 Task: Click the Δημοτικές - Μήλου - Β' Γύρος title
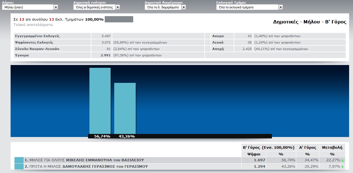pos(310,22)
